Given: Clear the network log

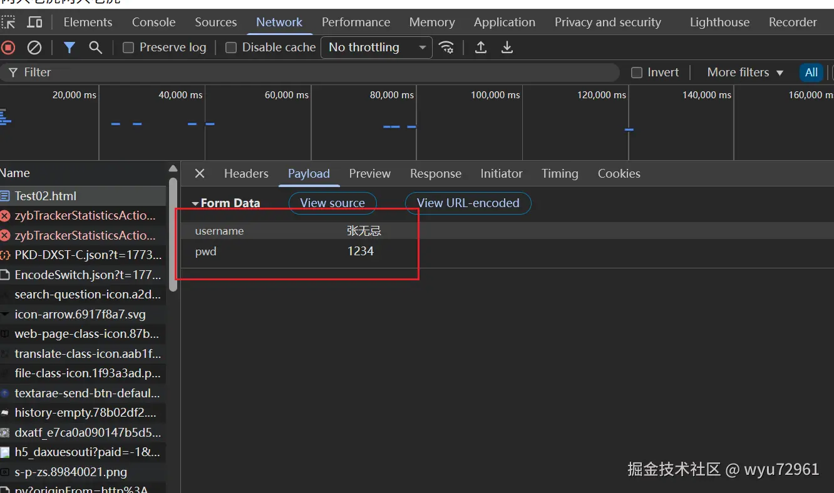Looking at the screenshot, I should coord(34,48).
